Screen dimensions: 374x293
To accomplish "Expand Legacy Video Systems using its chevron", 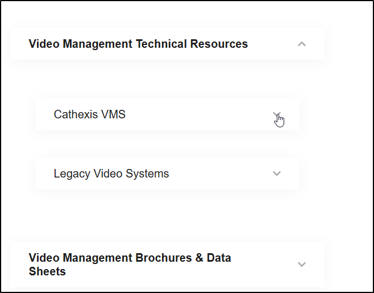I will tap(277, 174).
